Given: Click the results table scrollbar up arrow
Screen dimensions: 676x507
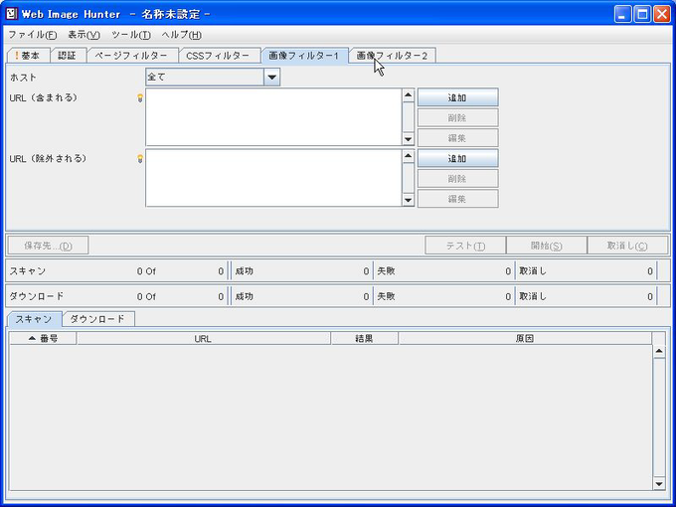Looking at the screenshot, I should (659, 352).
